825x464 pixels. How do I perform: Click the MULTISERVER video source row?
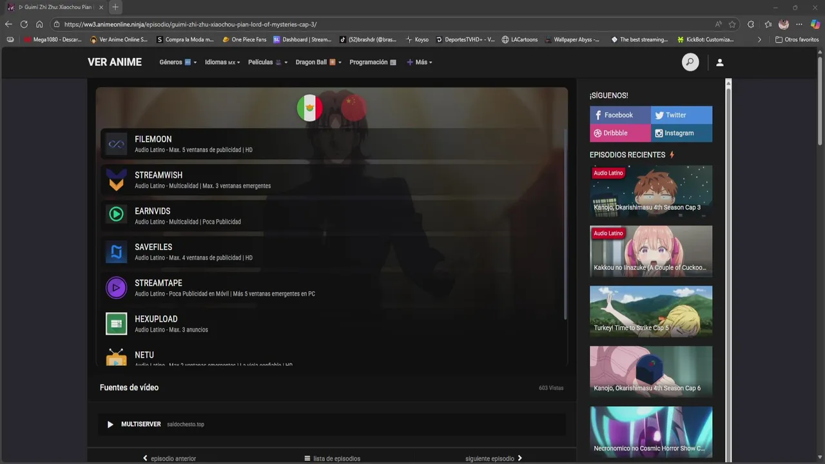[x=332, y=424]
